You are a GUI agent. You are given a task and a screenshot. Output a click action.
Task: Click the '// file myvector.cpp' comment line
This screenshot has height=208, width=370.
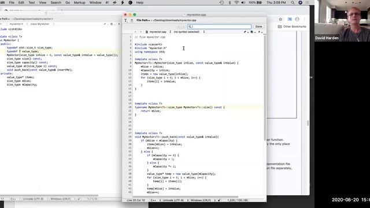[x=150, y=37]
